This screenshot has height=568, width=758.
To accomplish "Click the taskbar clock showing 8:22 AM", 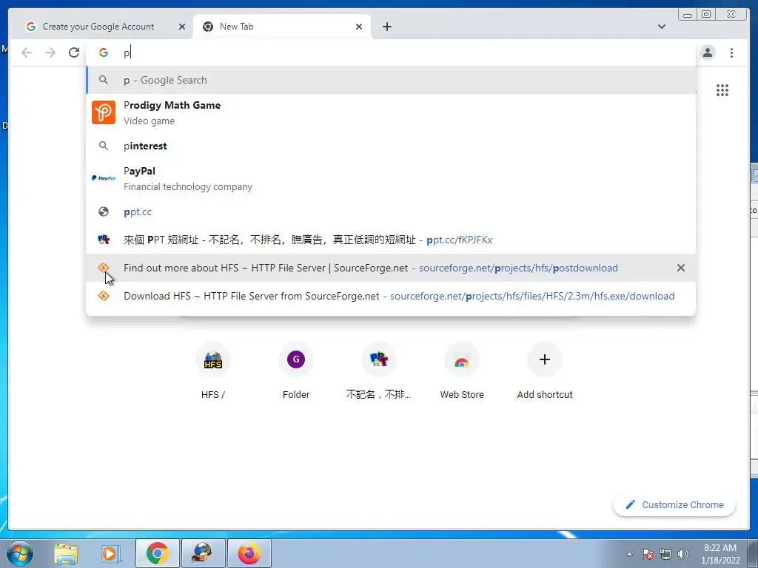I will pos(720,553).
